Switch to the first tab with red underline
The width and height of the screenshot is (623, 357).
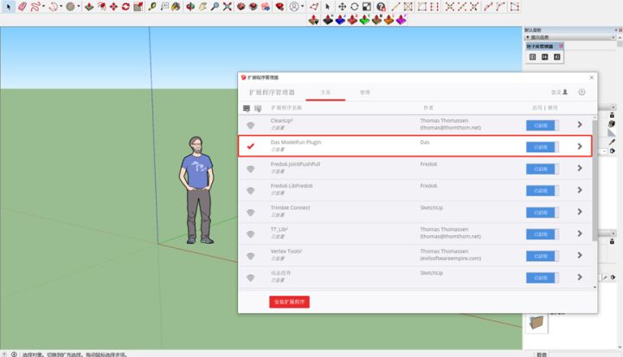point(325,92)
